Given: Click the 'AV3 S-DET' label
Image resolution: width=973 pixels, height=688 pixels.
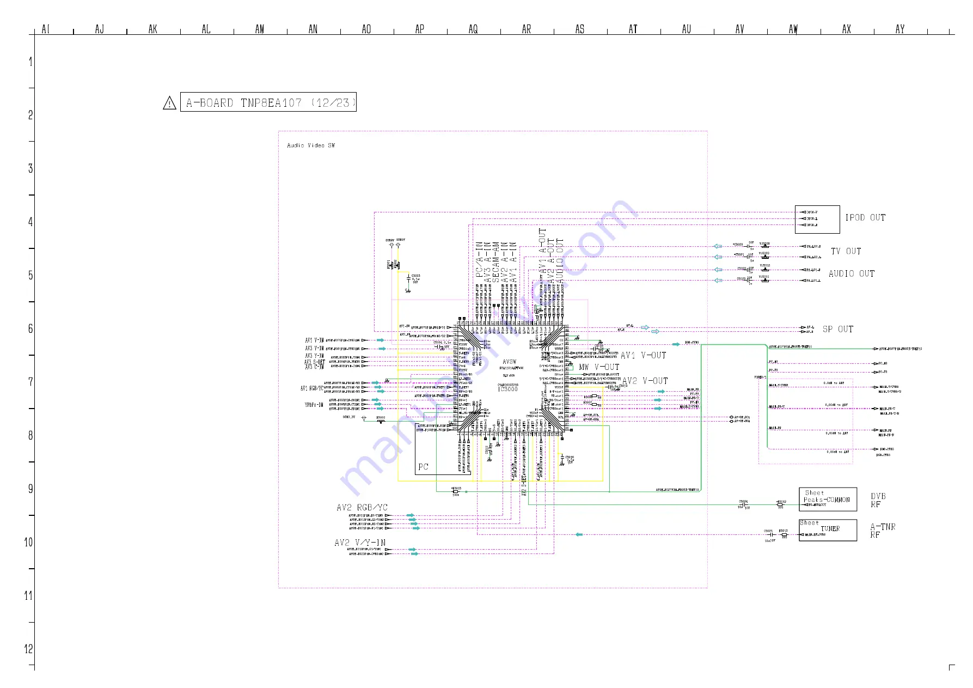Looking at the screenshot, I should (x=314, y=362).
